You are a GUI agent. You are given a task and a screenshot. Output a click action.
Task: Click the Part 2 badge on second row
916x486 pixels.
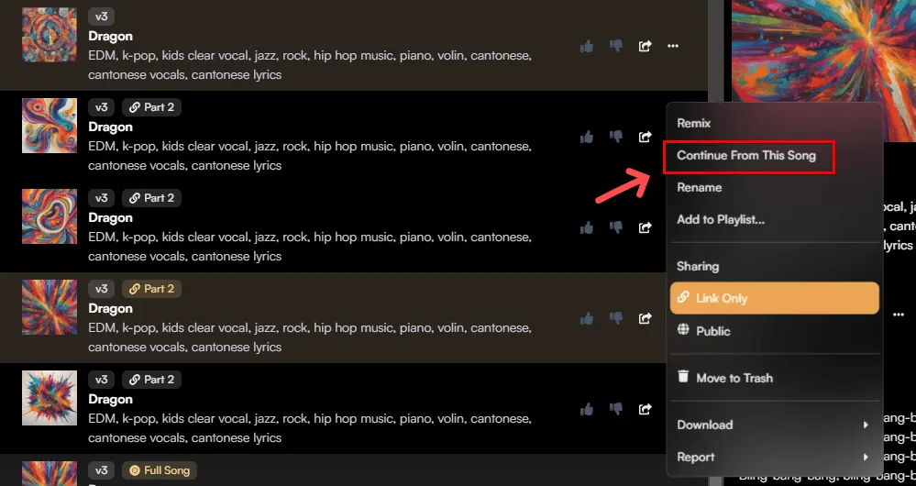coord(151,107)
